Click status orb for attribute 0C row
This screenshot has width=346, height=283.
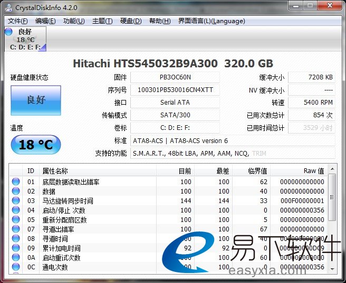click(x=16, y=267)
